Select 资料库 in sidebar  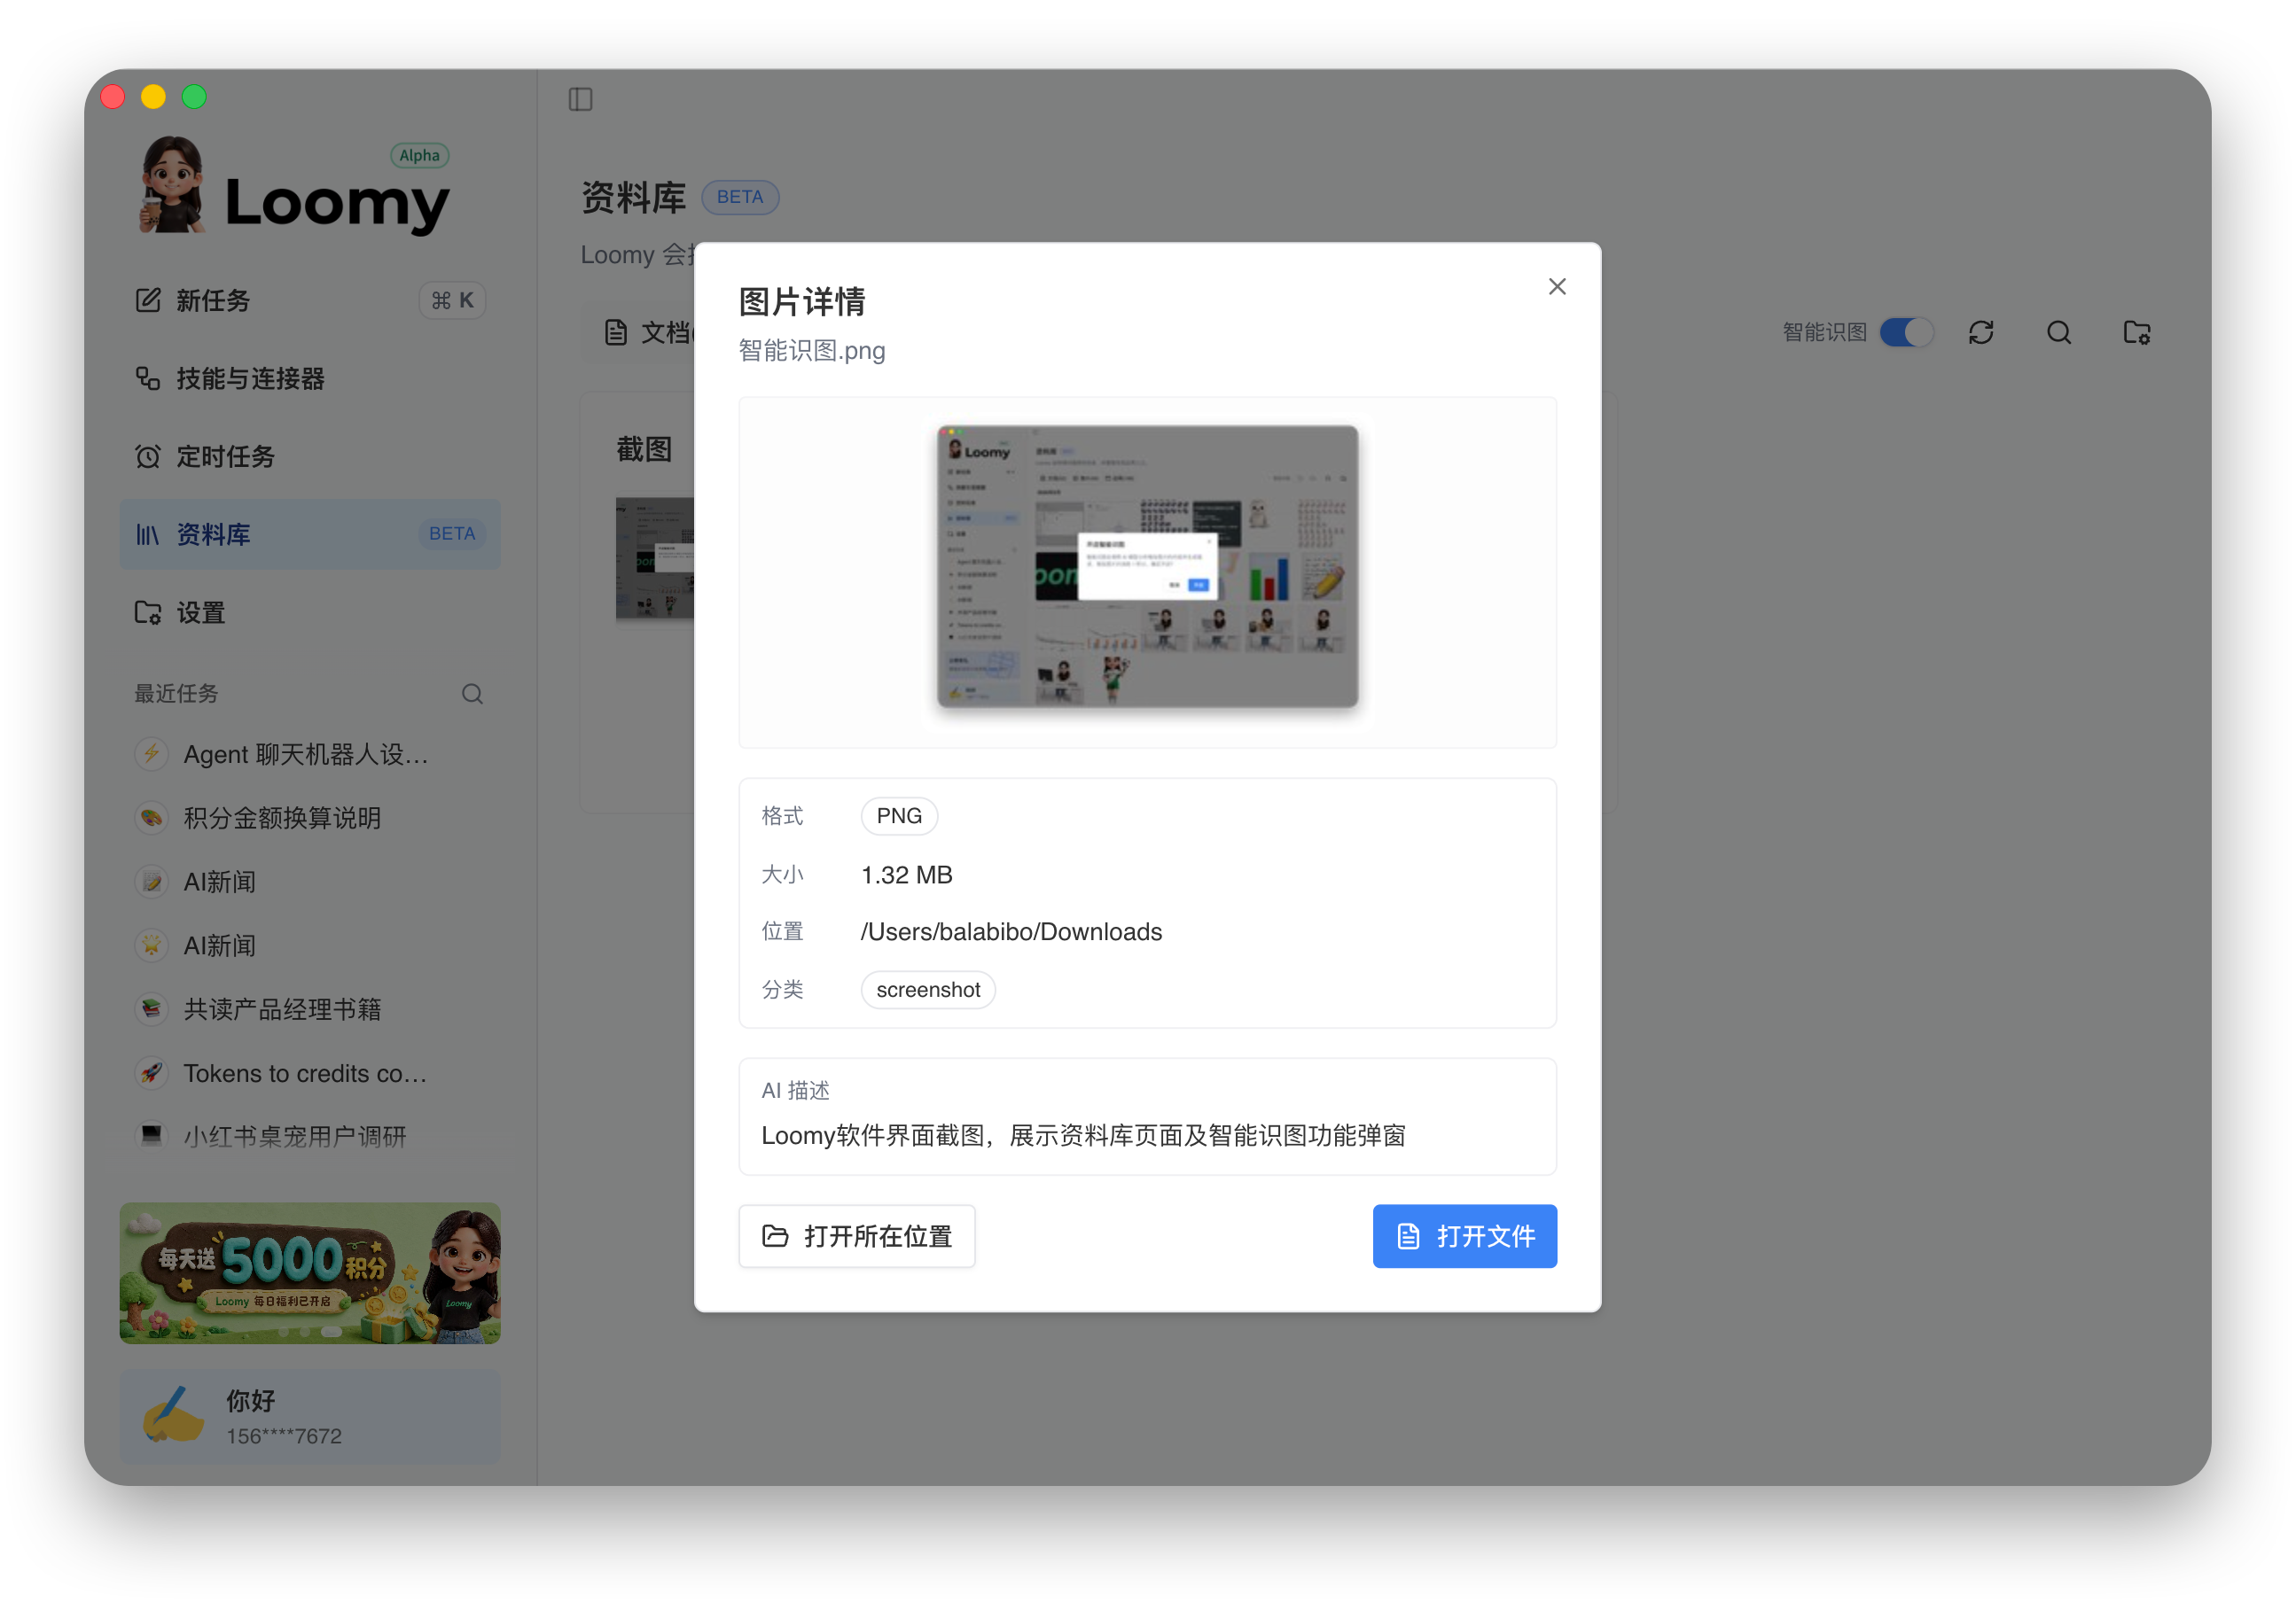point(310,534)
